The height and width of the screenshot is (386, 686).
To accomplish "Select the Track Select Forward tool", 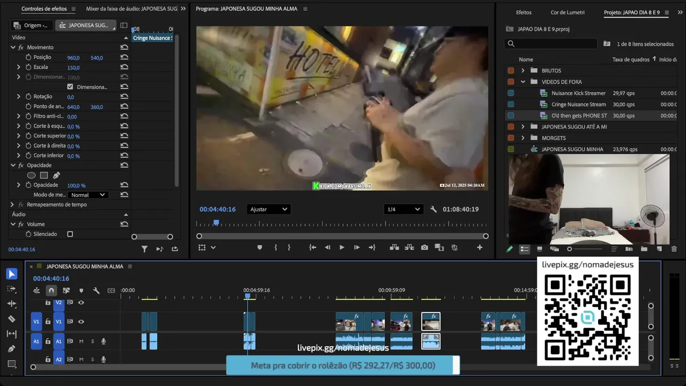I will click(12, 289).
